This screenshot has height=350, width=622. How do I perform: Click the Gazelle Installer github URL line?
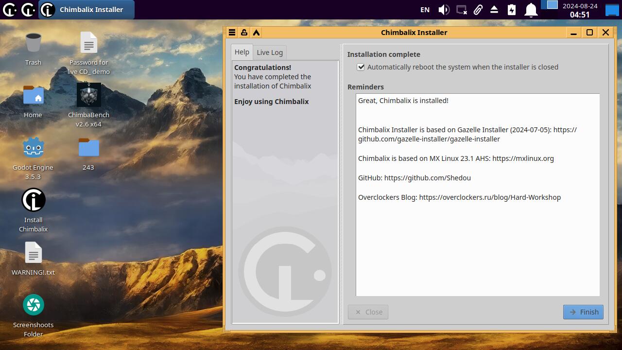tap(467, 135)
